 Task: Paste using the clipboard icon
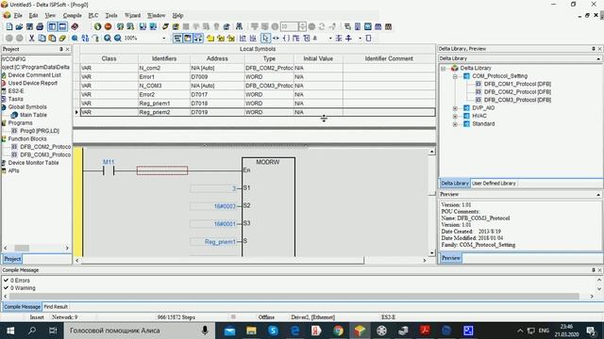pos(52,38)
